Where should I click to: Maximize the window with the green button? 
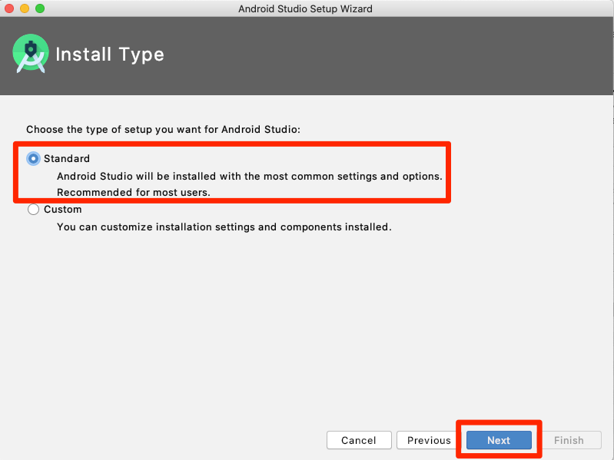40,8
